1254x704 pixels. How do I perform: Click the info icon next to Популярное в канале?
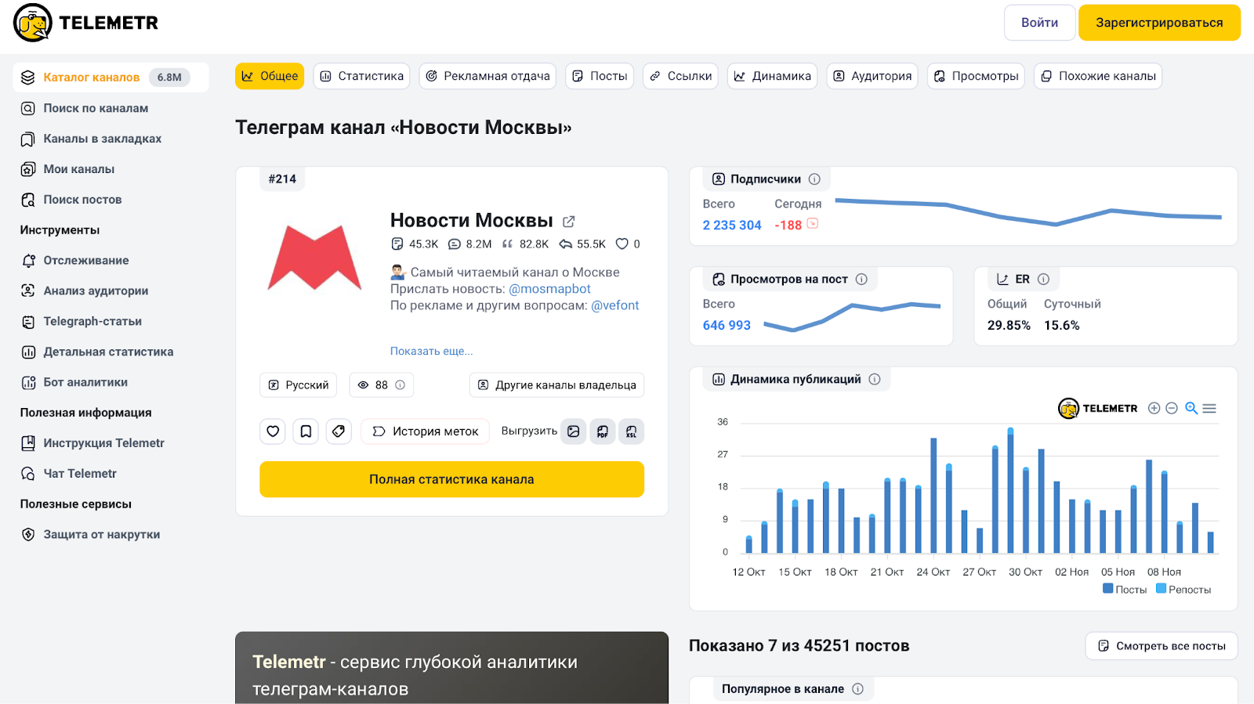(x=857, y=689)
